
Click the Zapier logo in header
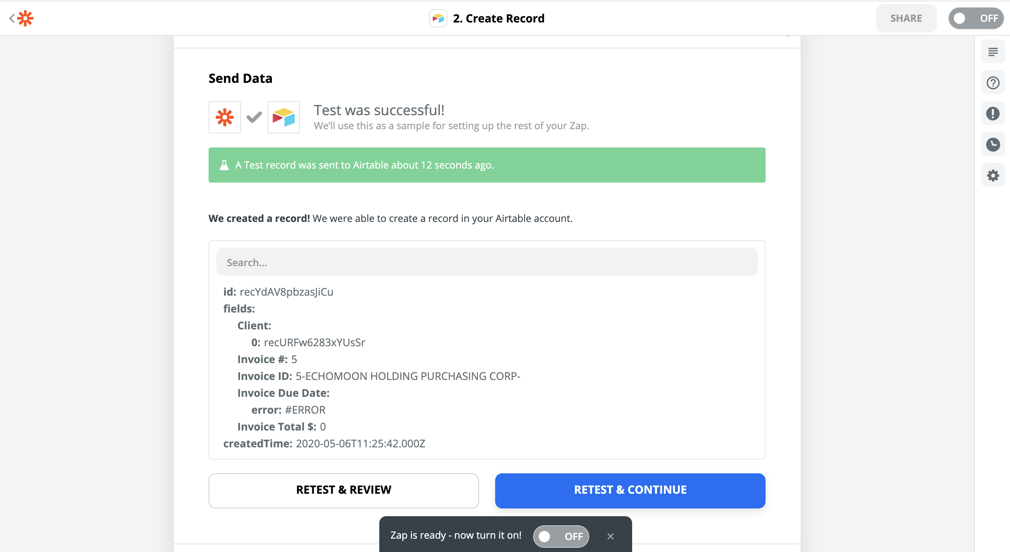[26, 18]
